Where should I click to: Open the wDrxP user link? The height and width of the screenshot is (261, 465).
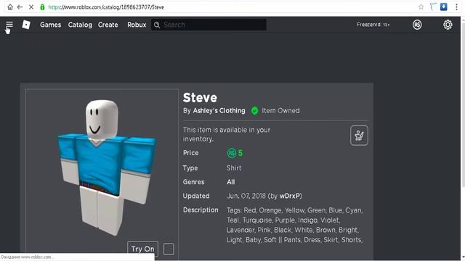click(x=291, y=196)
